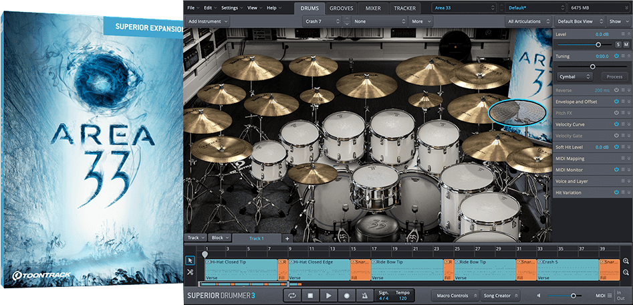Toggle the Tuning power button

[616, 56]
